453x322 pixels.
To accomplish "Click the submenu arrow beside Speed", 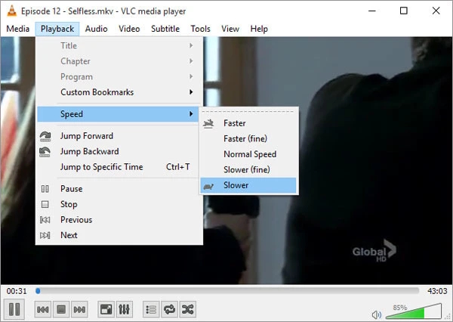I will 191,114.
